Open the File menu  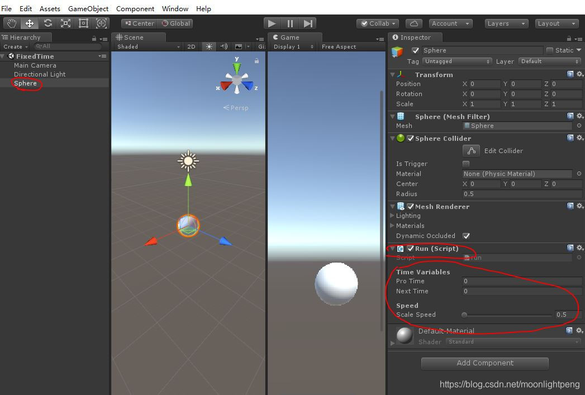click(6, 8)
